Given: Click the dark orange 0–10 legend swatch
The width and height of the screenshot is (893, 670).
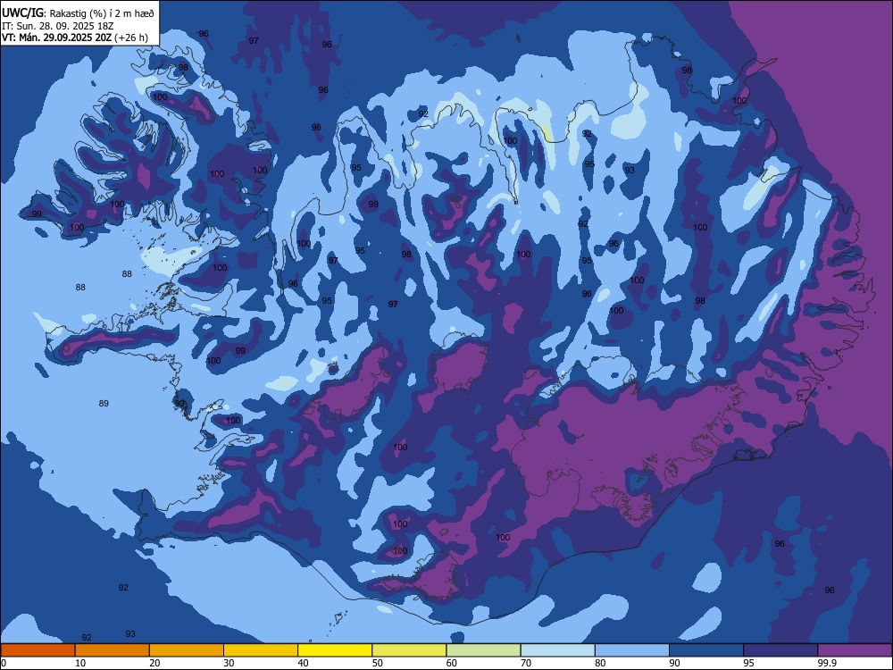Looking at the screenshot, I should [38, 650].
